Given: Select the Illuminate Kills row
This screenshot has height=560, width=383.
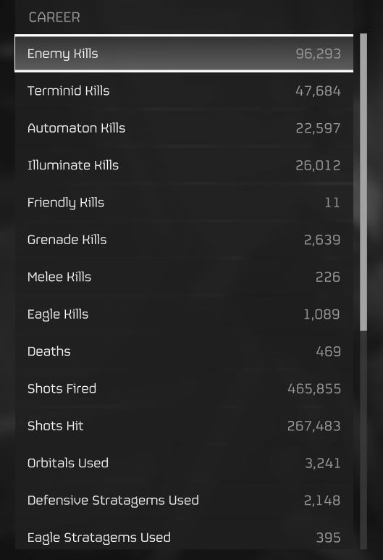Looking at the screenshot, I should [184, 165].
